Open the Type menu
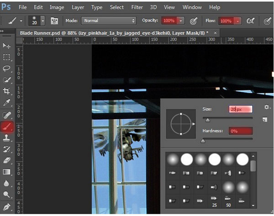The width and height of the screenshot is (274, 216). [x=97, y=7]
